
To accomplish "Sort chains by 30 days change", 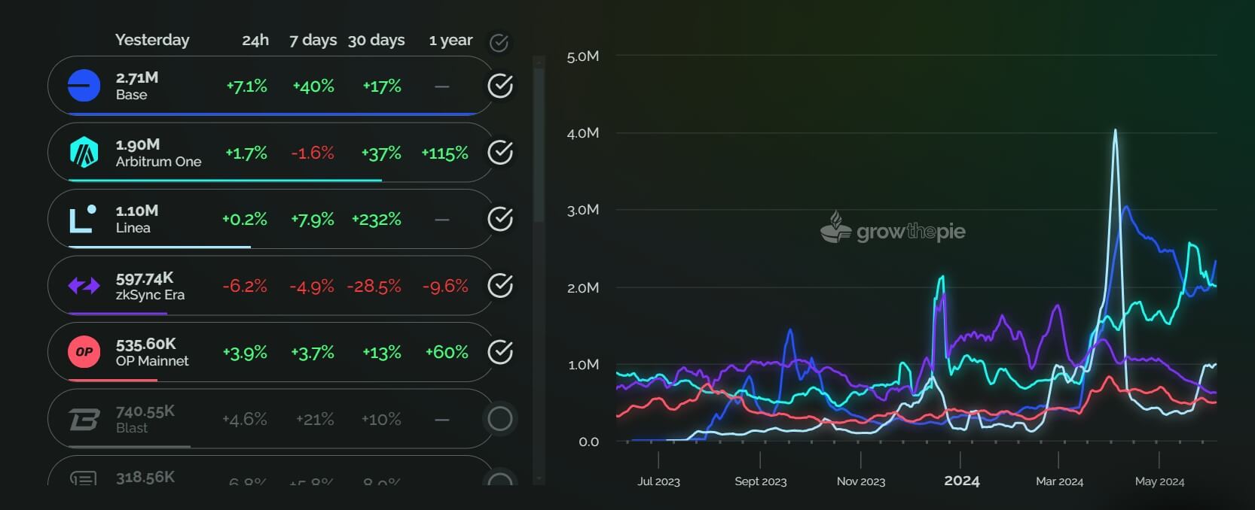I will pyautogui.click(x=377, y=40).
